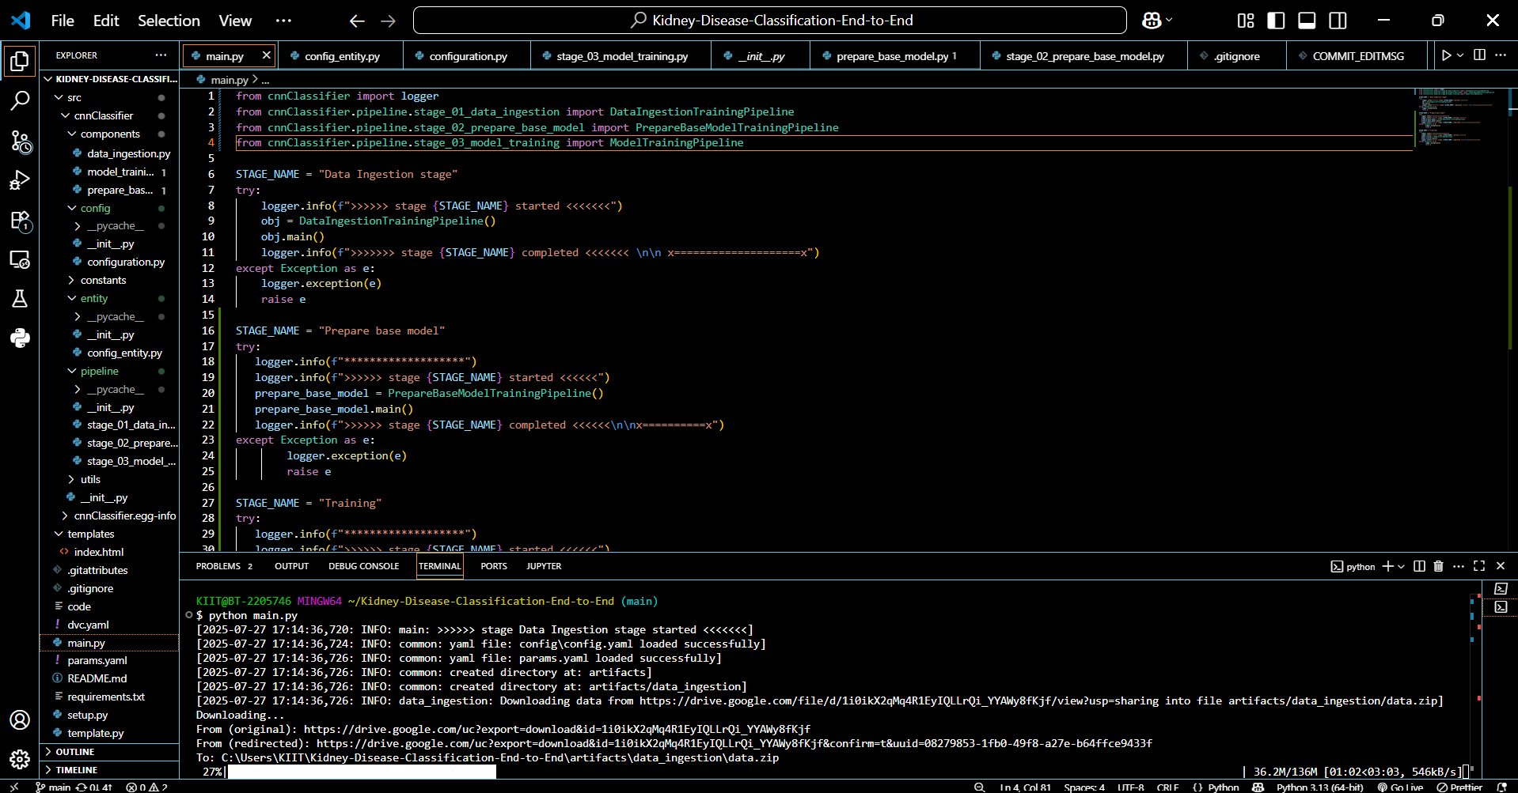Open the Source Control view
The height and width of the screenshot is (793, 1518).
click(20, 142)
